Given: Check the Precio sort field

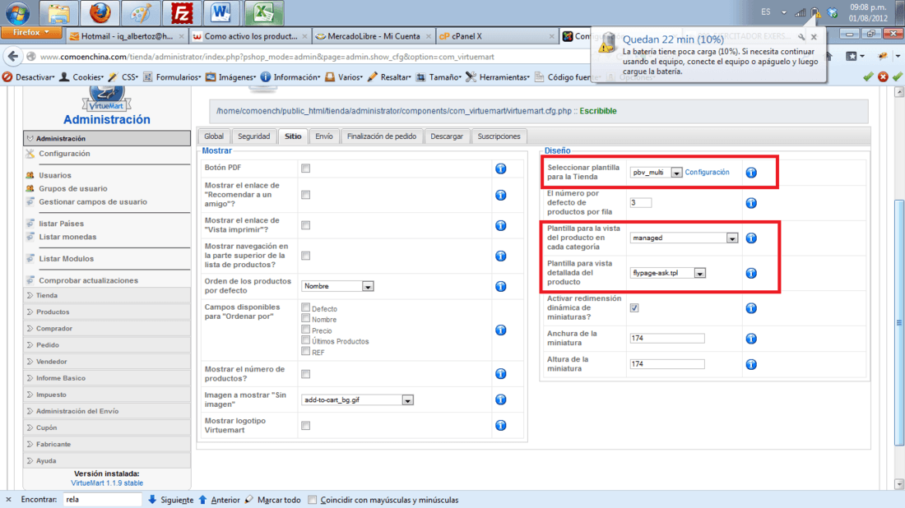Looking at the screenshot, I should (305, 330).
